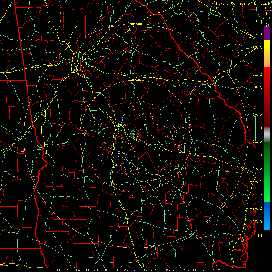Click the [KT] units label
The height and width of the screenshot is (272, 272).
[x=258, y=21]
